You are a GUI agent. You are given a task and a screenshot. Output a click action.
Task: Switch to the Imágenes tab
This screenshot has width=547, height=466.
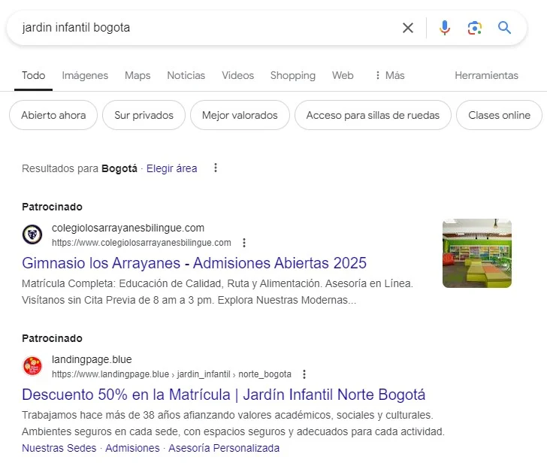[85, 75]
